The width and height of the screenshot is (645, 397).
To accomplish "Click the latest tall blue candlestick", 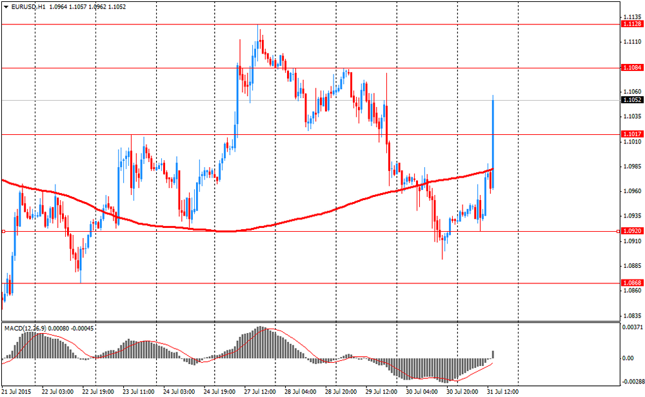I will (493, 142).
